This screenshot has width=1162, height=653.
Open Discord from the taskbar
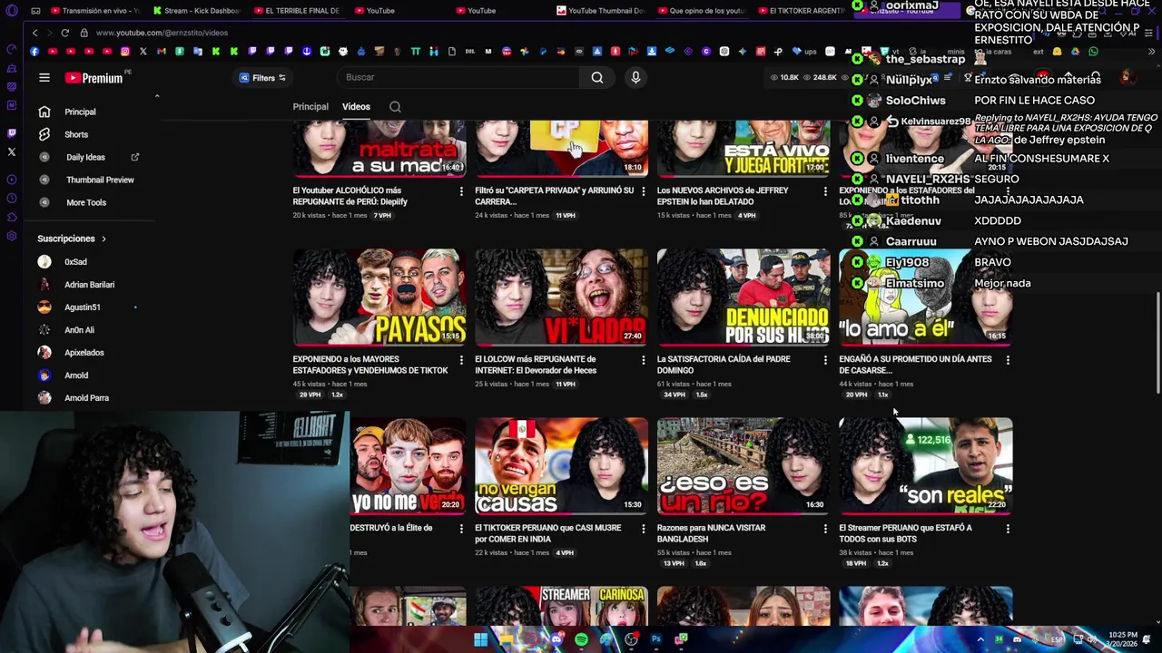click(x=556, y=639)
